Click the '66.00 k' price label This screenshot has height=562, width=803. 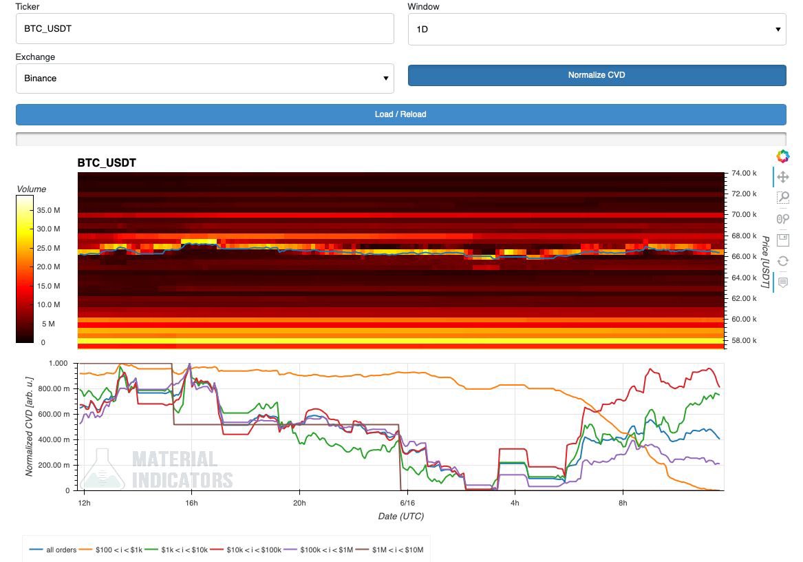click(744, 256)
